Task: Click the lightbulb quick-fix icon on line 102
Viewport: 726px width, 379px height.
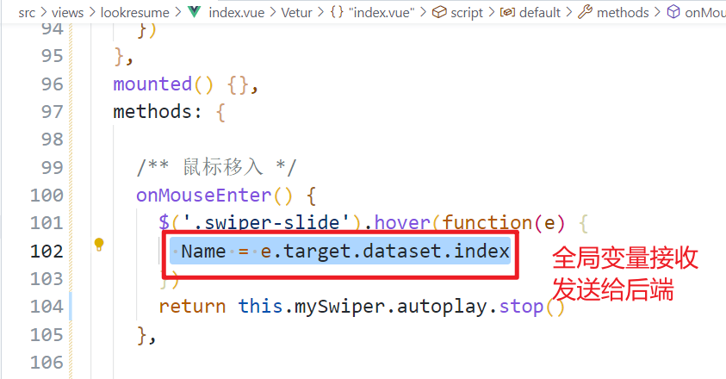Action: [99, 244]
